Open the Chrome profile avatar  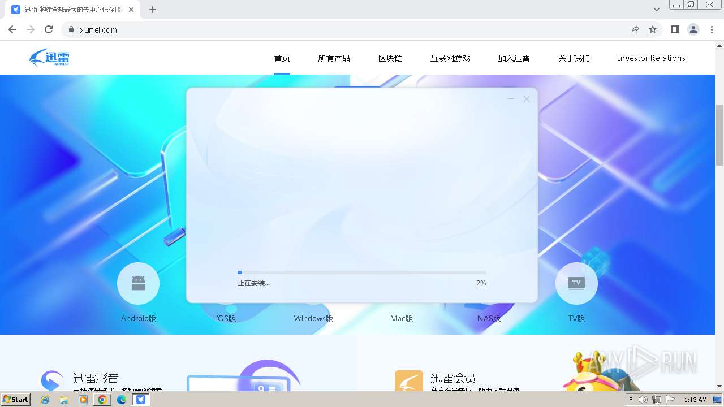[x=693, y=30]
